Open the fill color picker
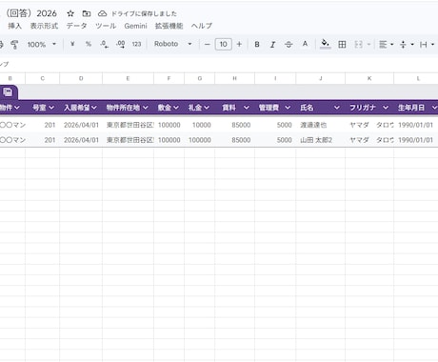 pyautogui.click(x=325, y=44)
